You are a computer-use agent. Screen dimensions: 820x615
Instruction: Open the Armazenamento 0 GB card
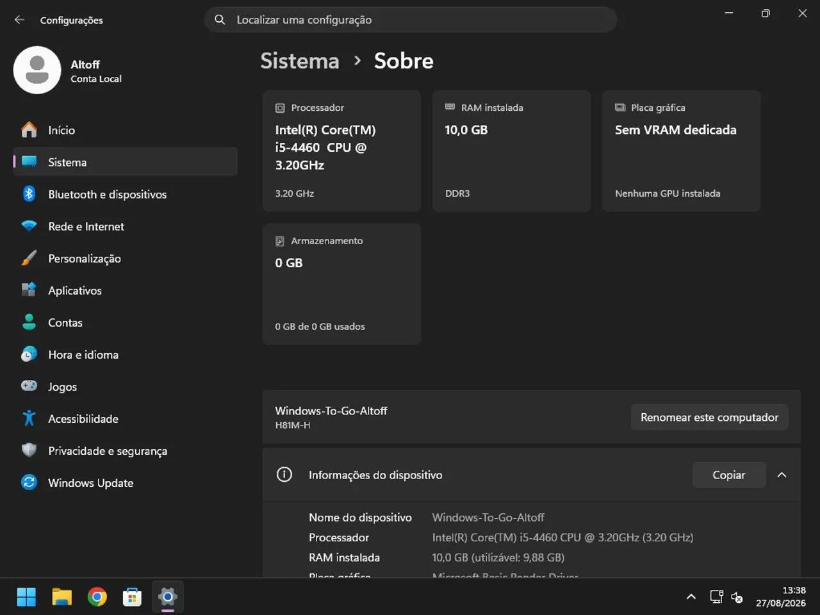(341, 284)
